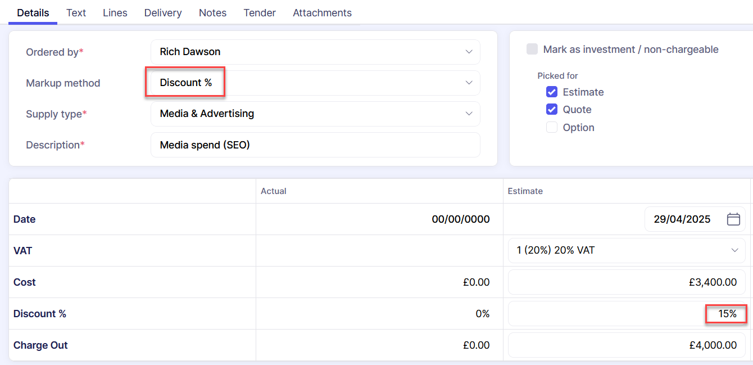Uncheck the Quote checkbox
The height and width of the screenshot is (365, 753).
pyautogui.click(x=551, y=110)
